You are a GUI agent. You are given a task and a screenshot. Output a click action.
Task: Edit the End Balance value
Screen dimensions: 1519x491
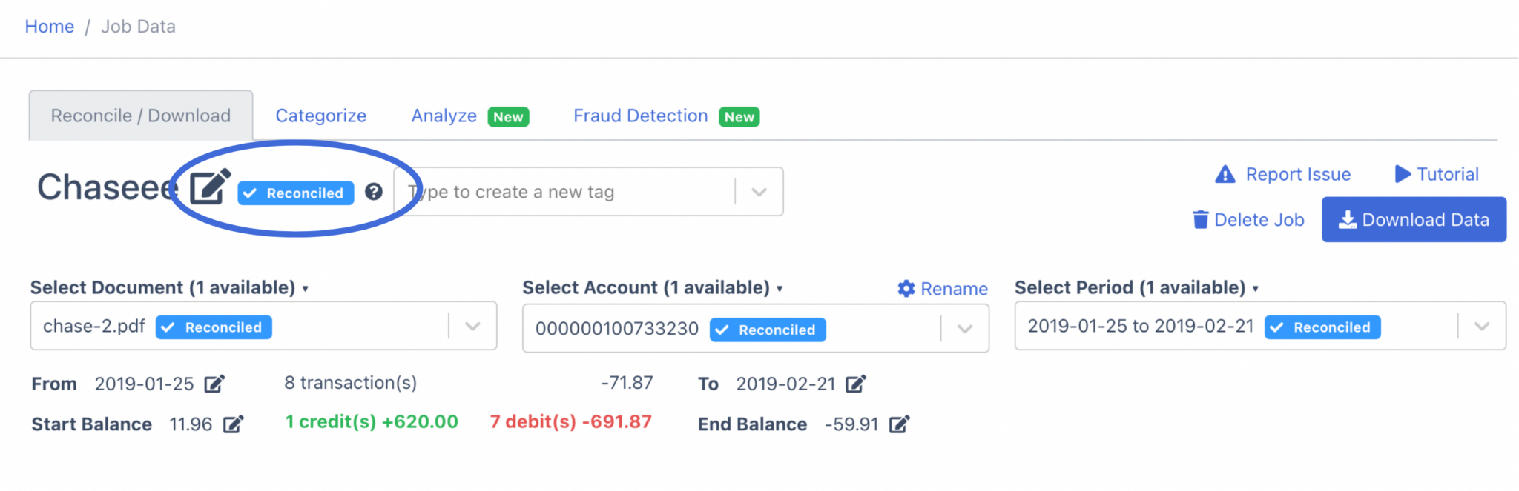click(x=899, y=424)
